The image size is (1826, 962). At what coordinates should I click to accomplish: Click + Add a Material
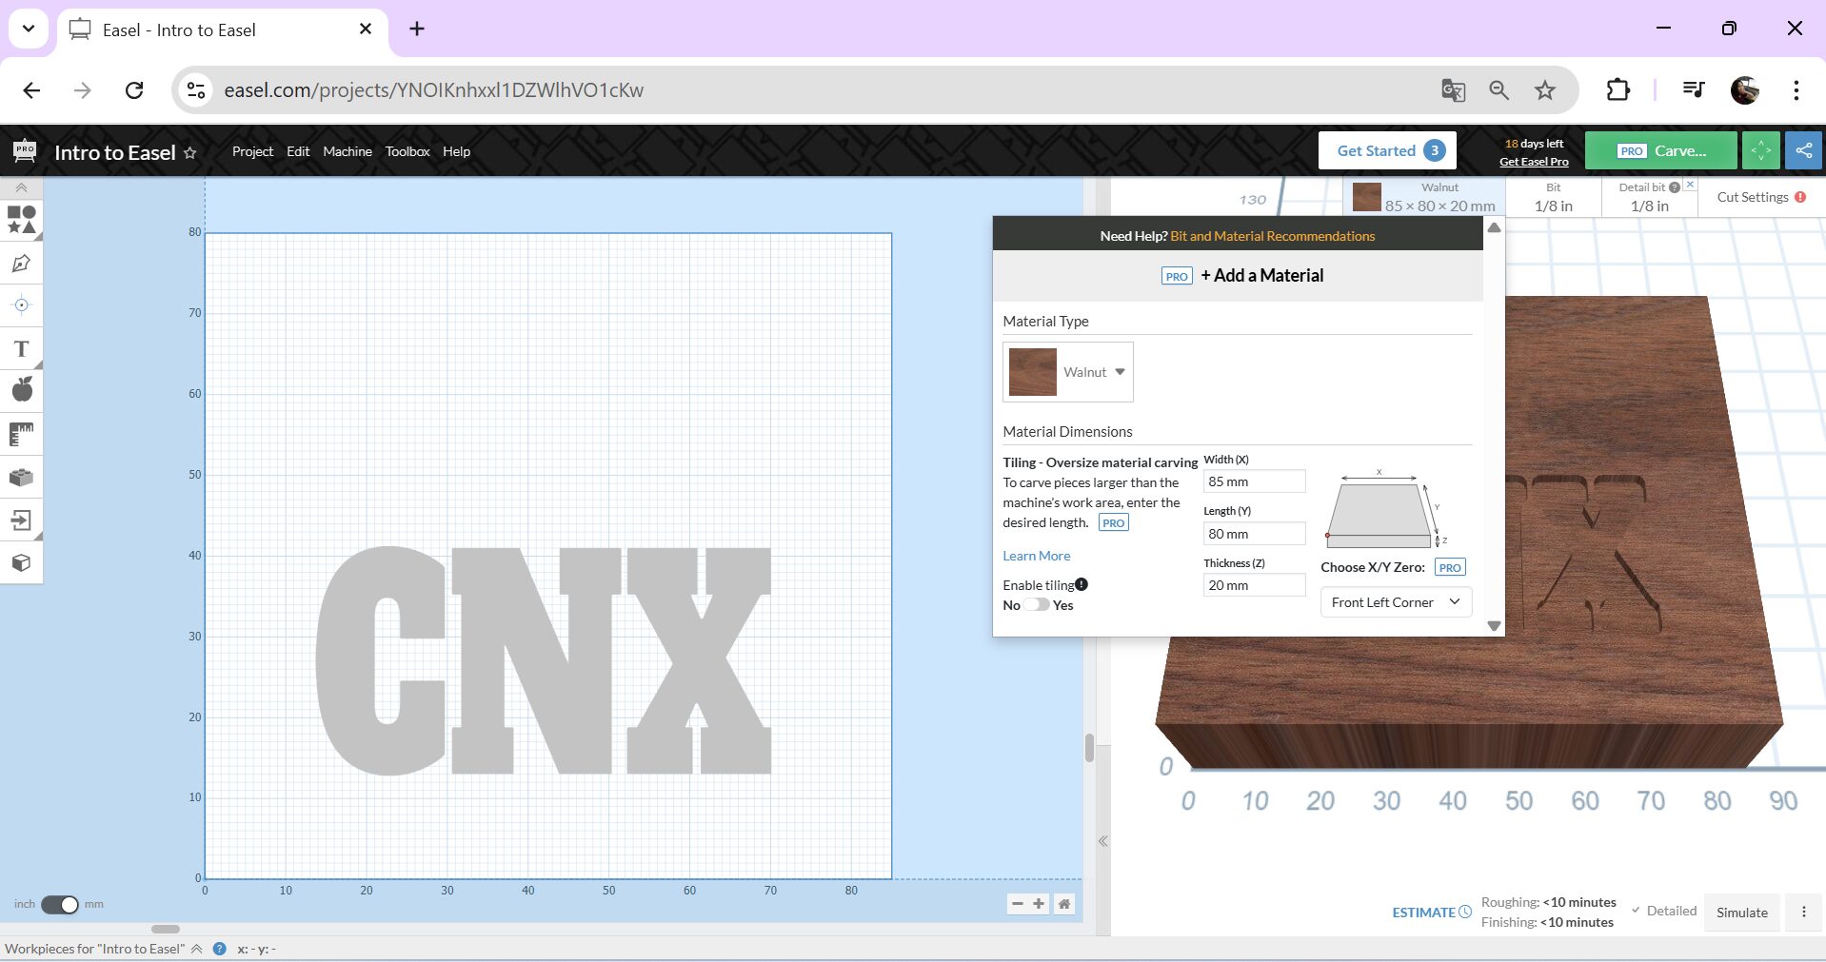tap(1242, 275)
